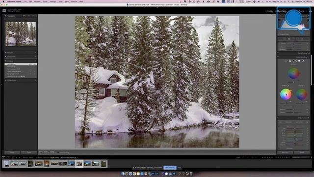Select the 3-way view icon in Color Grading
The width and height of the screenshot is (314, 177).
(290, 61)
